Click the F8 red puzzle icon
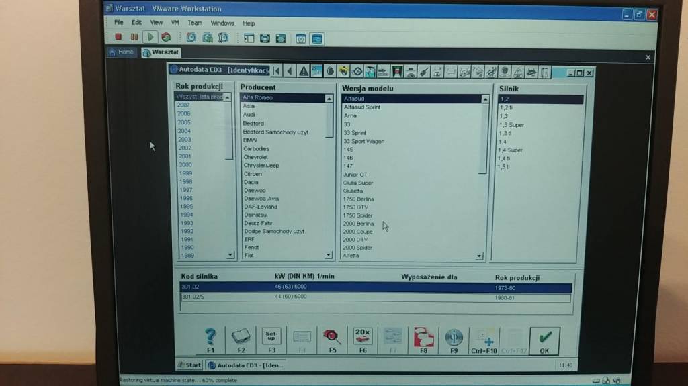Image resolution: width=688 pixels, height=386 pixels. tap(423, 340)
